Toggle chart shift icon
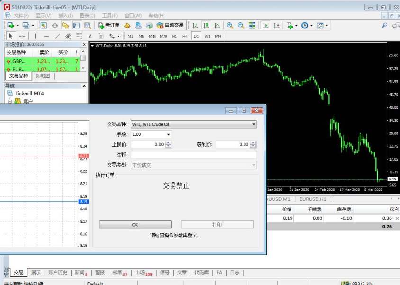 [x=276, y=25]
